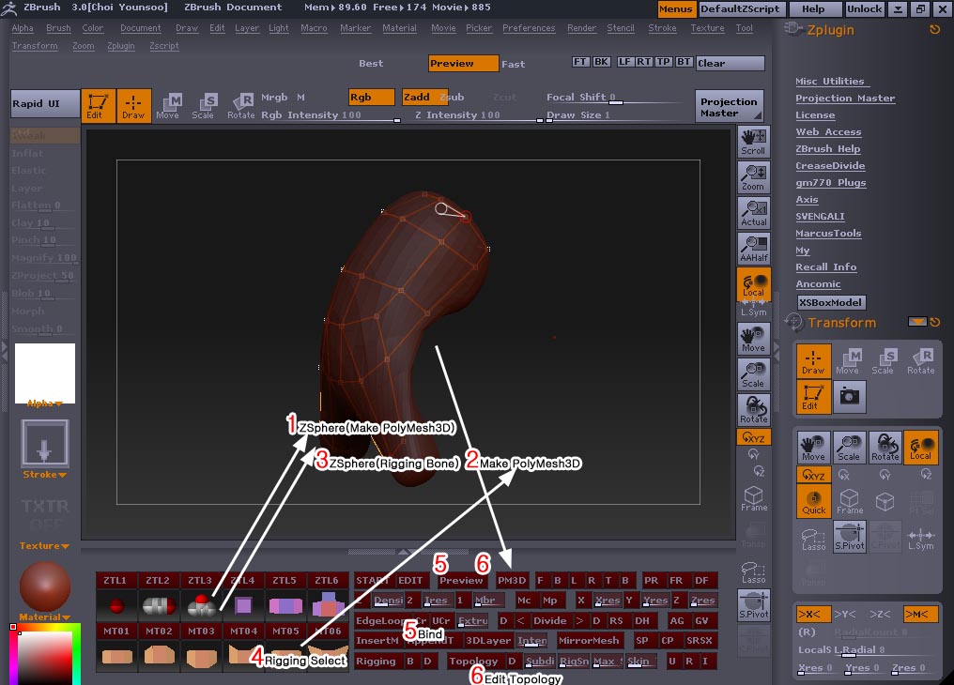Image resolution: width=954 pixels, height=685 pixels.
Task: Select the Zoom icon beside the canvas
Action: click(753, 177)
